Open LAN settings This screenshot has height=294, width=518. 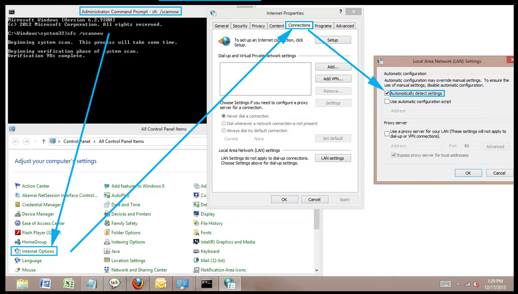(332, 158)
